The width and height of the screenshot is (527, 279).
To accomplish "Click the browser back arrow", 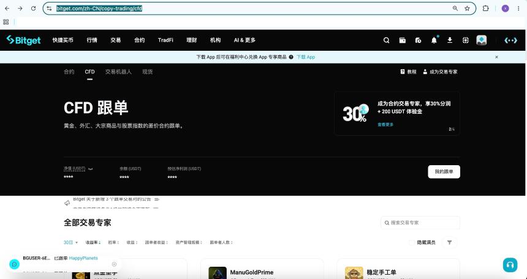I will click(7, 9).
